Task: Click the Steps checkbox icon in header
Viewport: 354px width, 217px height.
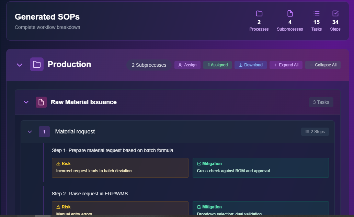Action: pyautogui.click(x=335, y=13)
